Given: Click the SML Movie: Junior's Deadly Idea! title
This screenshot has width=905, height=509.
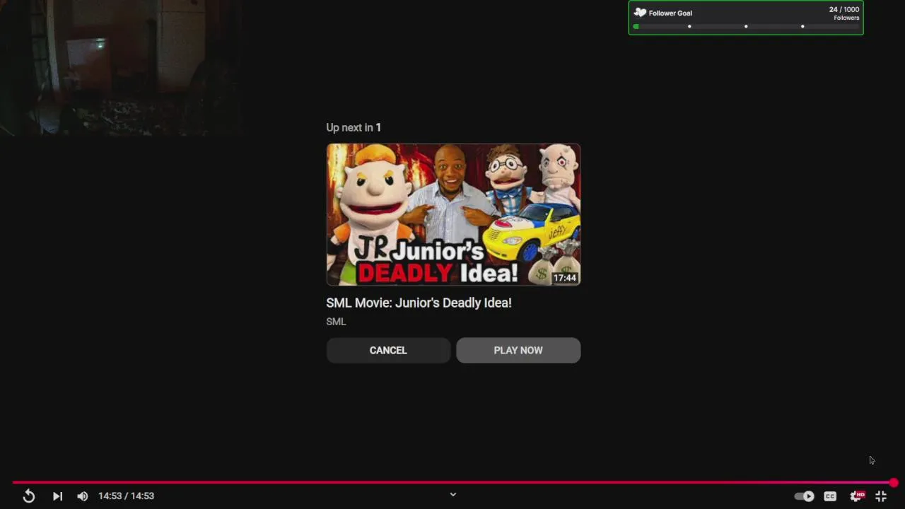Looking at the screenshot, I should tap(419, 303).
